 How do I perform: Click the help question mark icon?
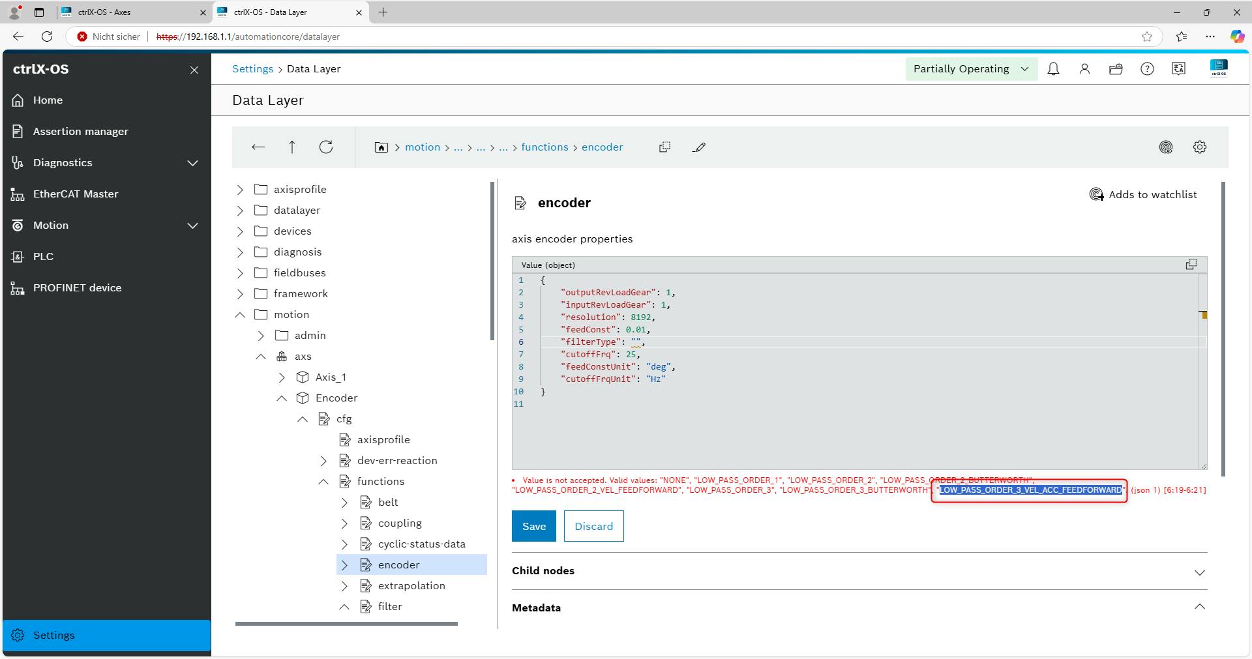click(x=1147, y=69)
